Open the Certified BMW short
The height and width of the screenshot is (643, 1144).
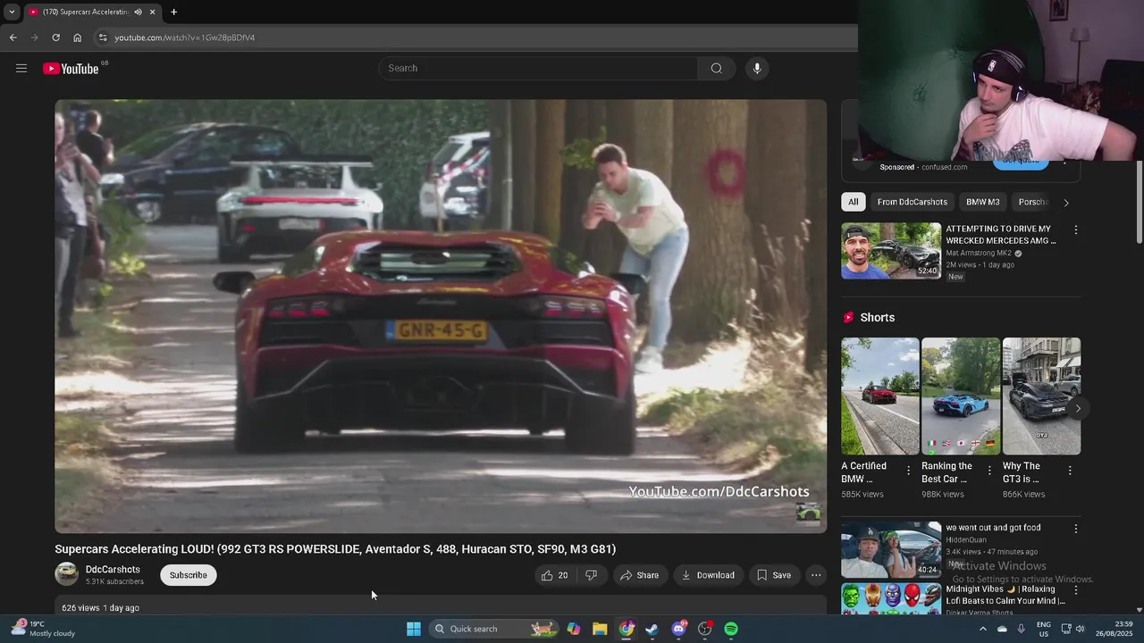879,396
